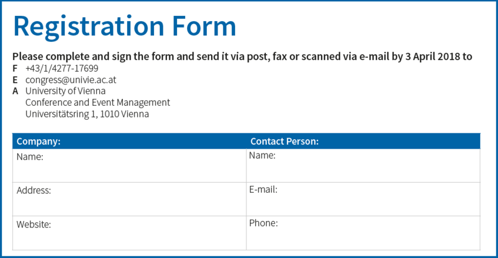This screenshot has width=498, height=258.
Task: Click the Contact Person header cell
Action: pyautogui.click(x=363, y=141)
